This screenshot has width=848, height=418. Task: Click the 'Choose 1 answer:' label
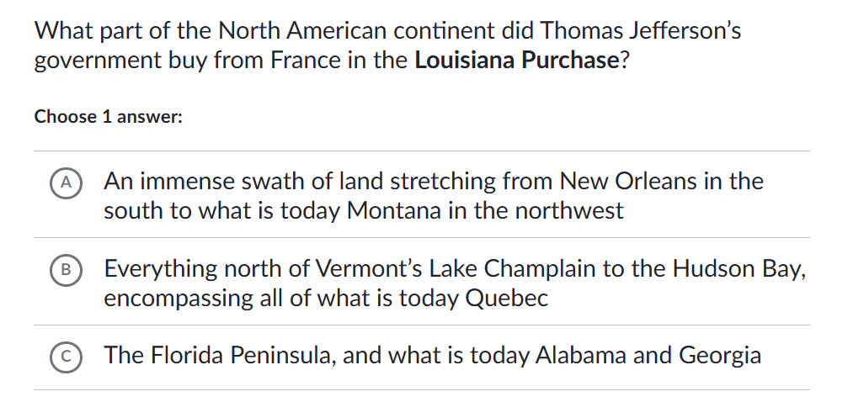point(109,117)
